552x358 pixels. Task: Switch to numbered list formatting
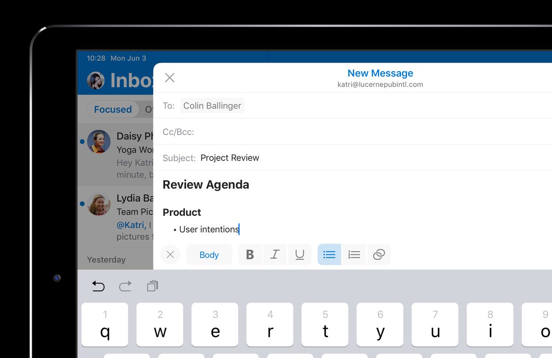[354, 254]
